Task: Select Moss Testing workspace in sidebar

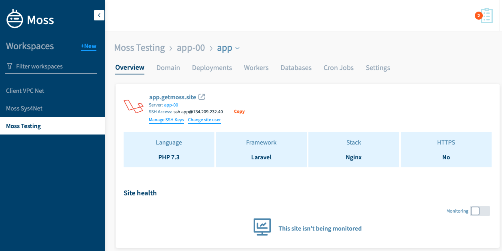Action: [52, 126]
